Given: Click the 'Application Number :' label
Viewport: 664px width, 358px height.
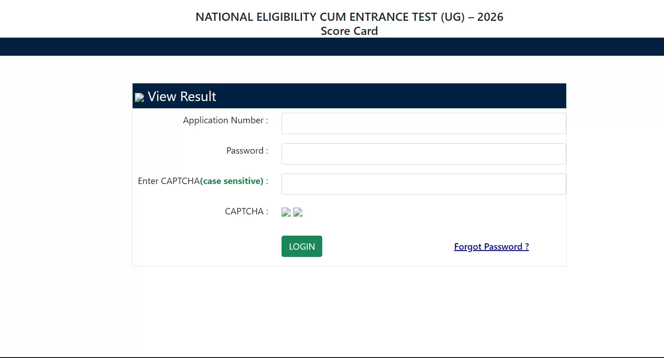Looking at the screenshot, I should coord(225,120).
